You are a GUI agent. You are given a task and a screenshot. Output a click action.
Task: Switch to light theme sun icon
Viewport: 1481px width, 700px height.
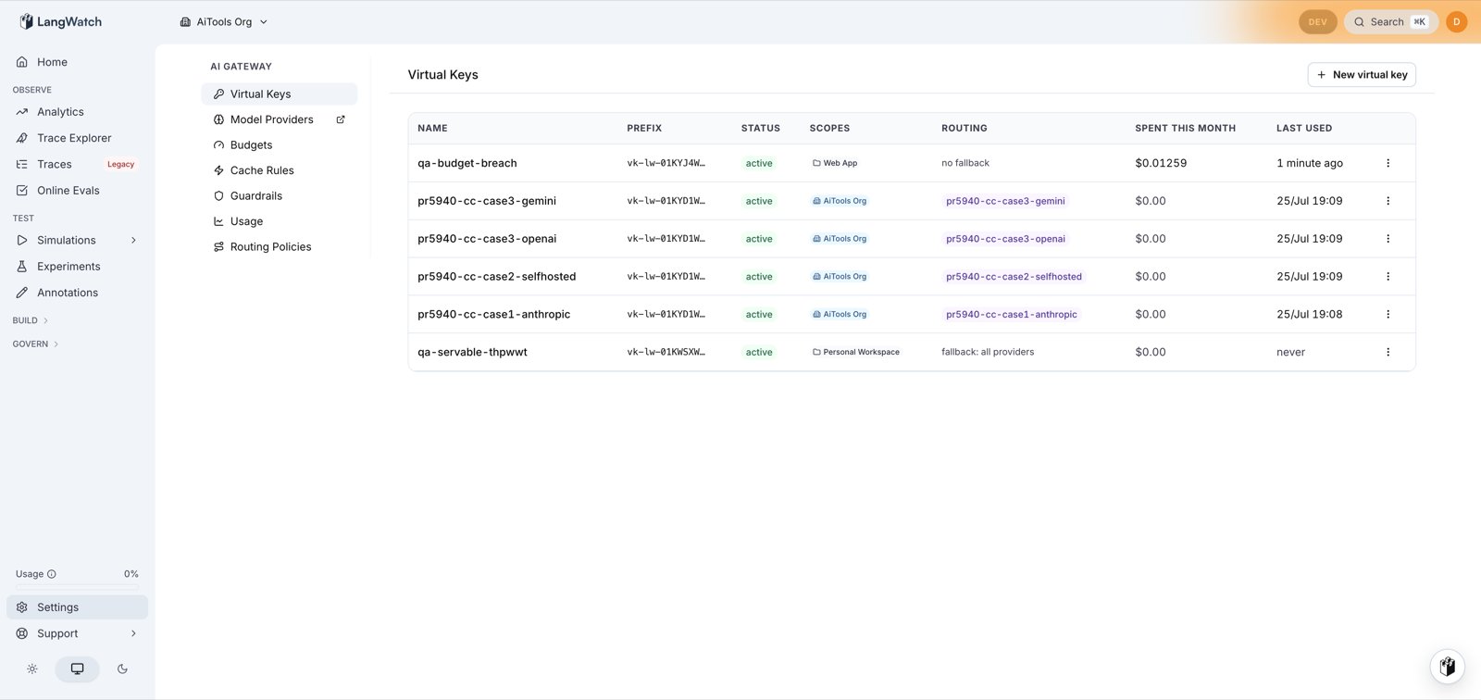pos(32,669)
